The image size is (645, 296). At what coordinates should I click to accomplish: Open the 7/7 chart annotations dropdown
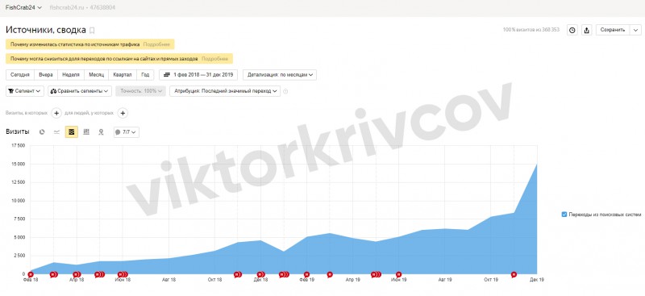click(127, 132)
